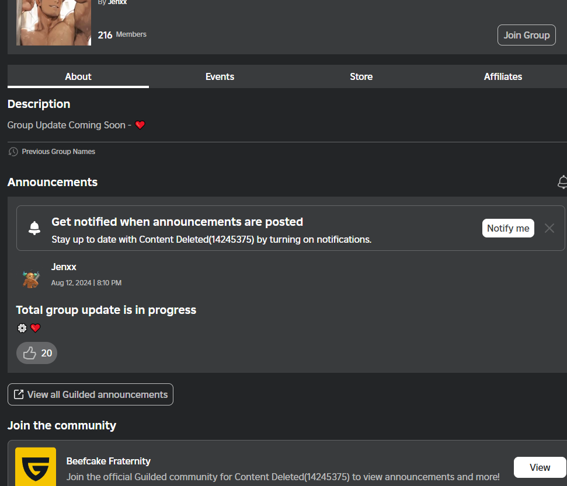Image resolution: width=567 pixels, height=486 pixels.
Task: Click the Previous Group Names history icon
Action: (x=13, y=152)
